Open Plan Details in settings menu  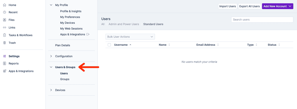coord(62,45)
